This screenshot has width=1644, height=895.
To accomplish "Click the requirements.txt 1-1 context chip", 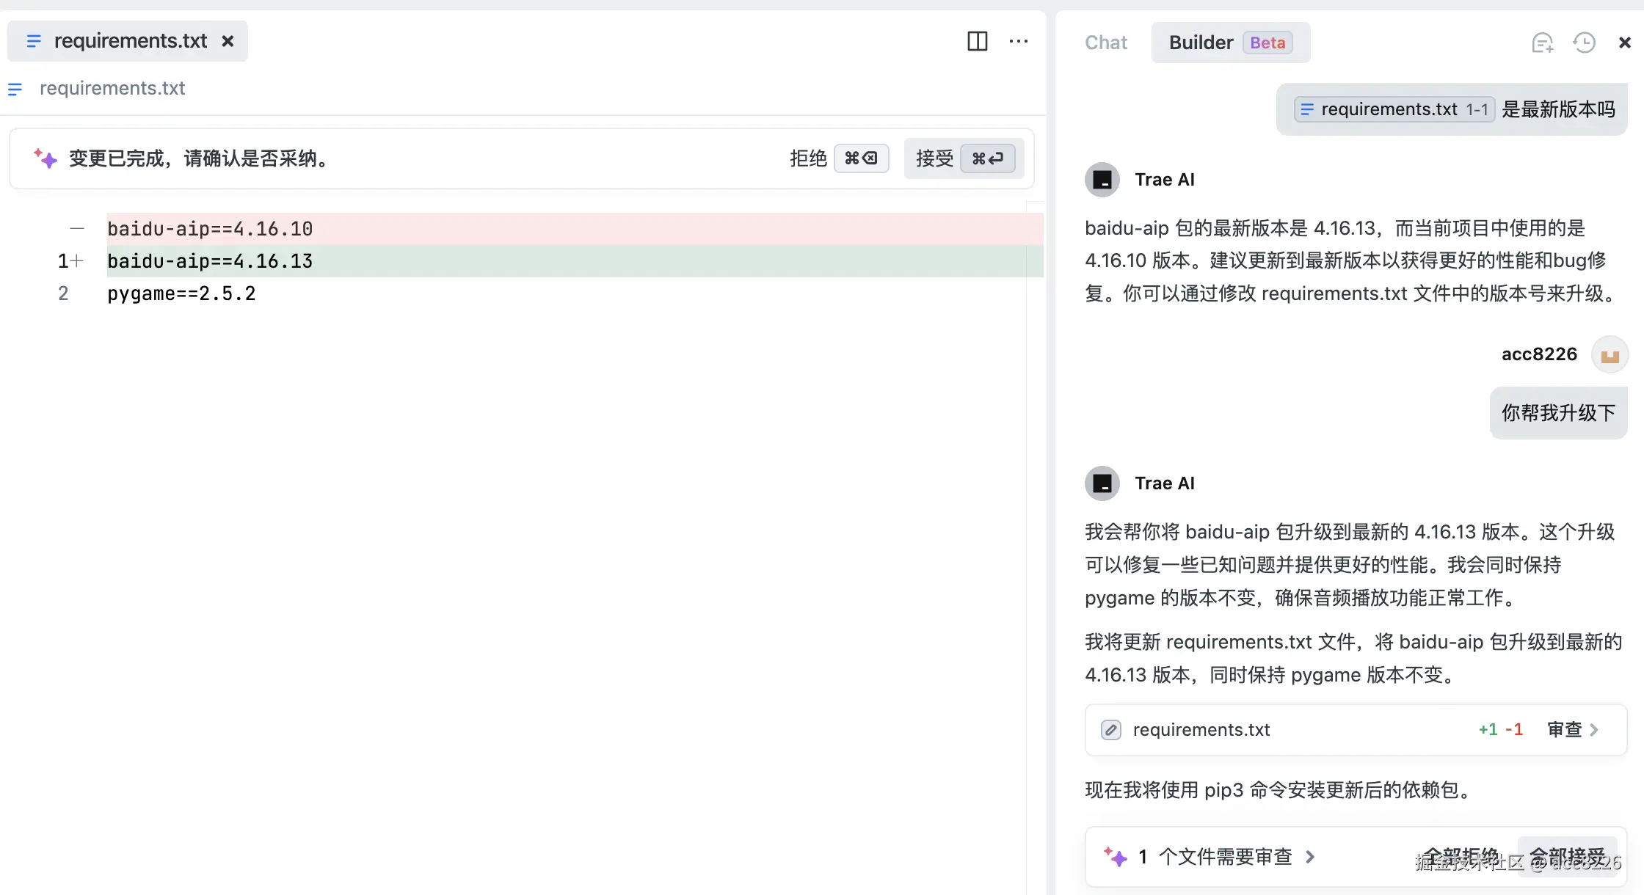I will point(1393,109).
